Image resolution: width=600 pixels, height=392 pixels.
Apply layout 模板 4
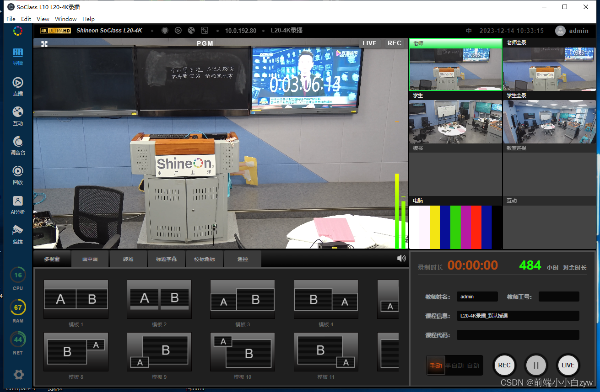(x=326, y=299)
